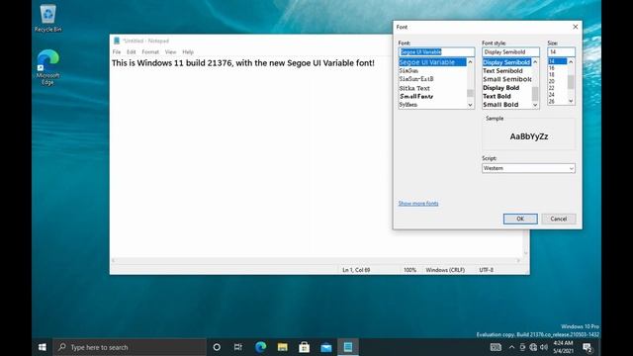
Task: Open the Recycle Bin desktop icon
Action: (48, 18)
